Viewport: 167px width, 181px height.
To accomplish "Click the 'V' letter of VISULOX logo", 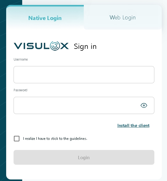I will coord(18,46).
